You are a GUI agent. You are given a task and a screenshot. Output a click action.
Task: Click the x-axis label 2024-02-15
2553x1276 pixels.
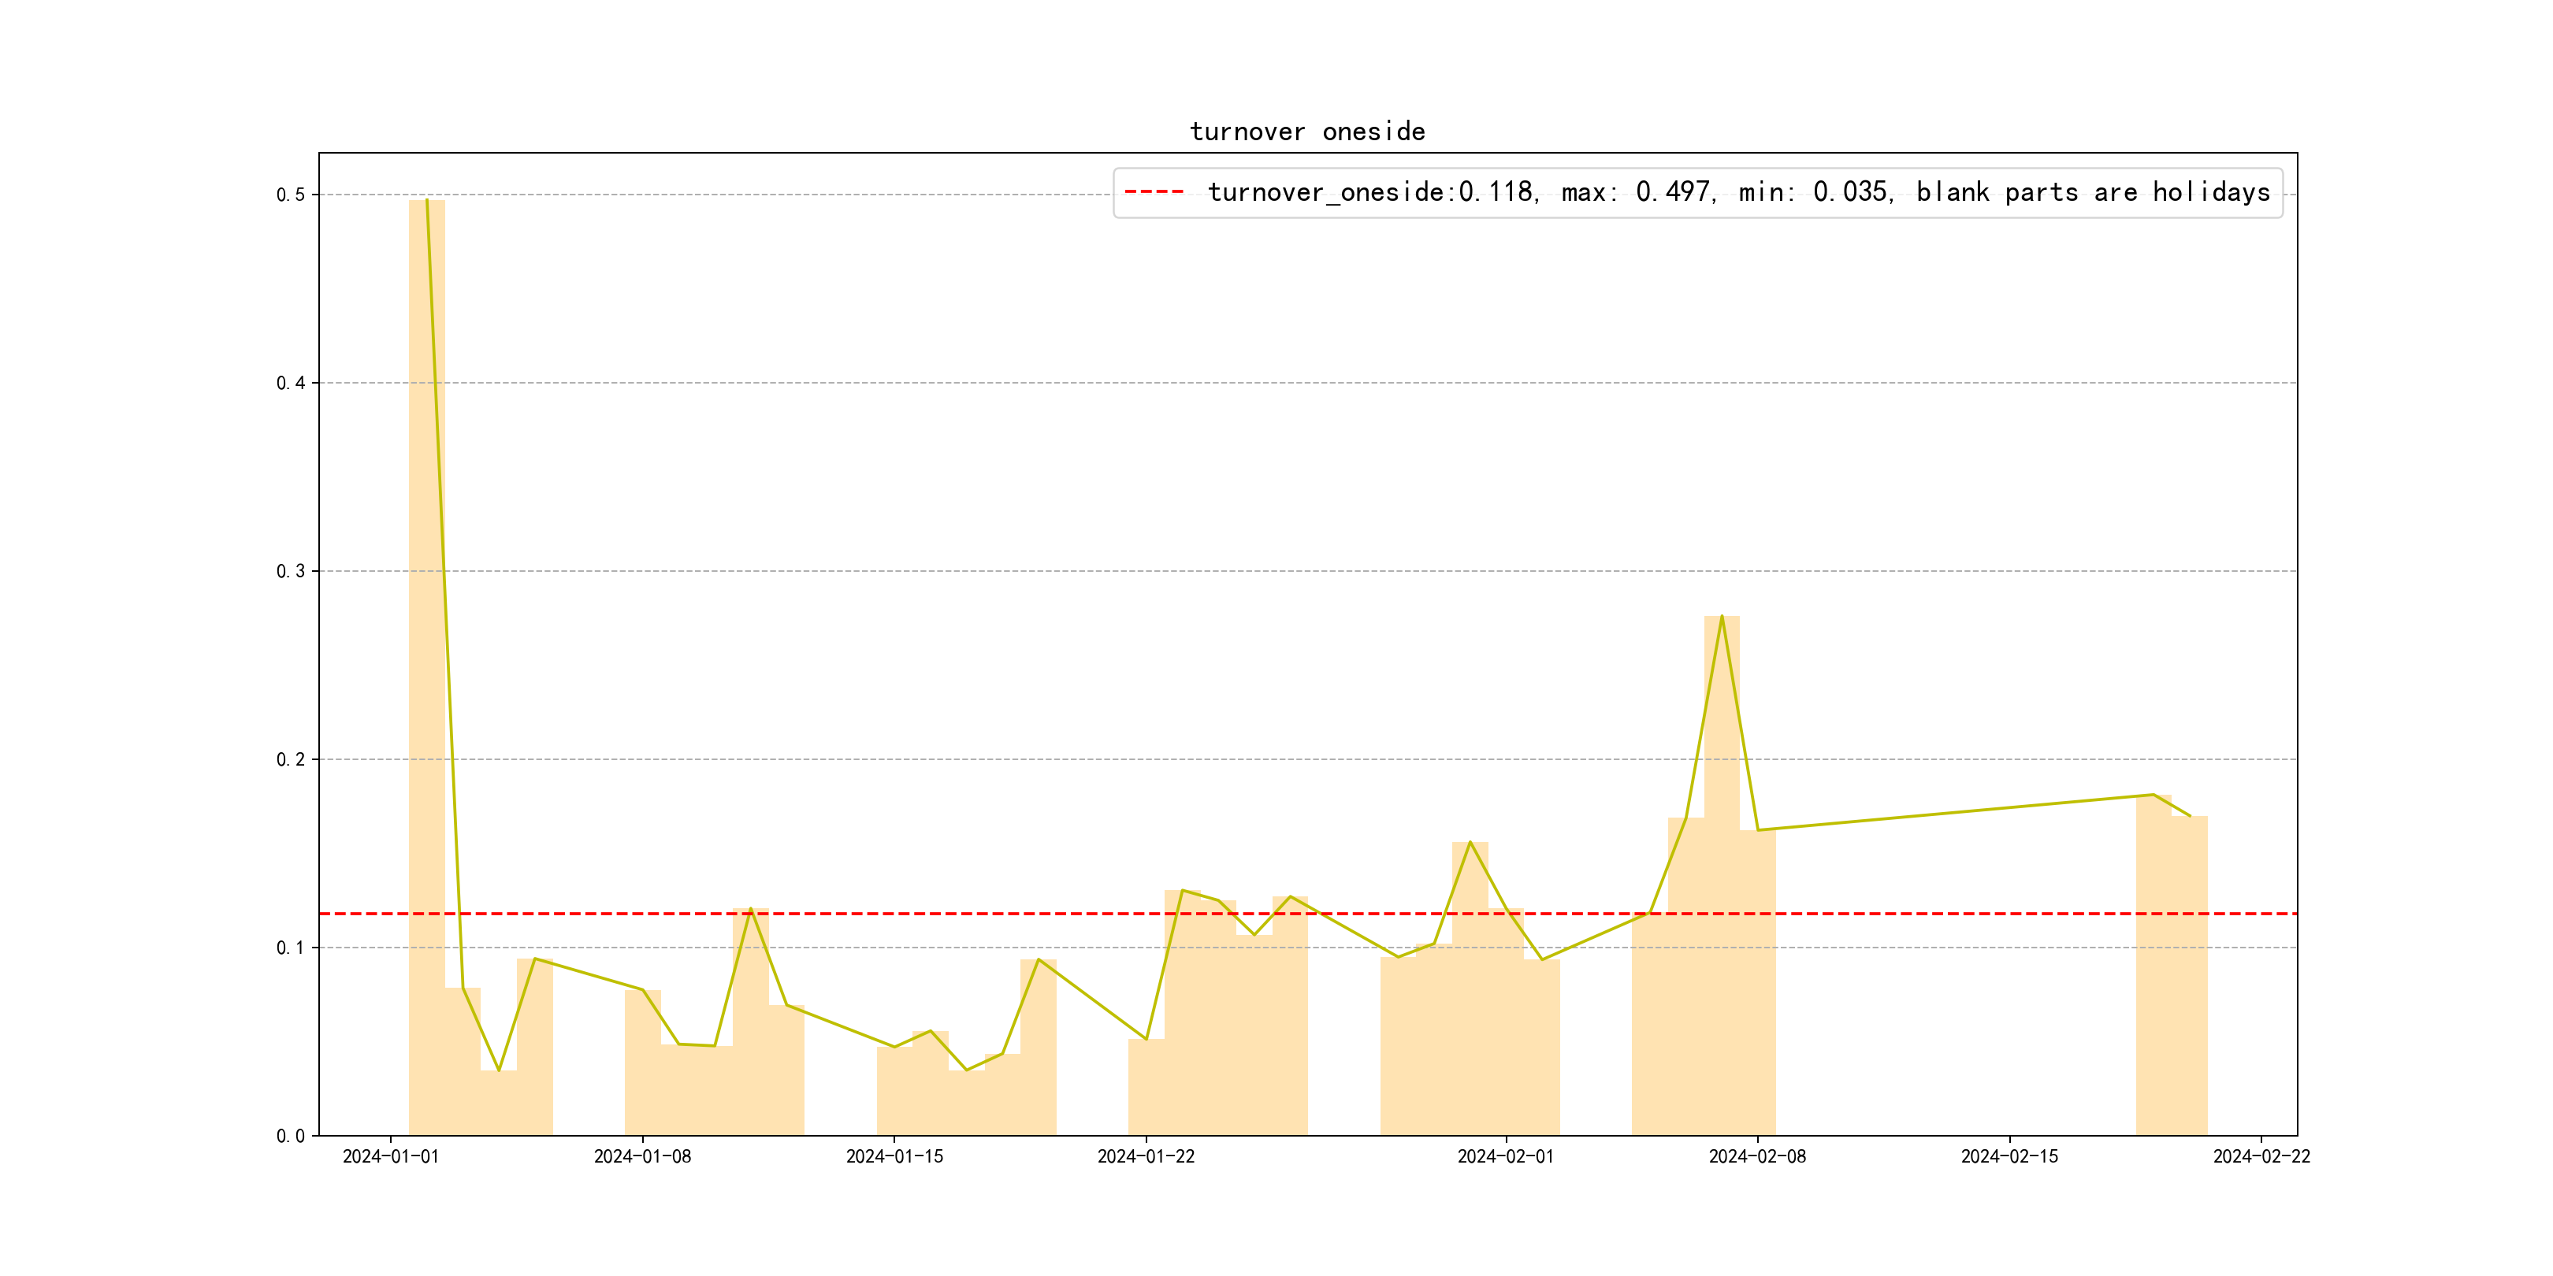2009,1157
